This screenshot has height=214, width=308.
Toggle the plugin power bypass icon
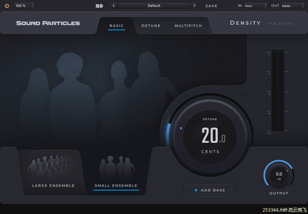coord(7,6)
